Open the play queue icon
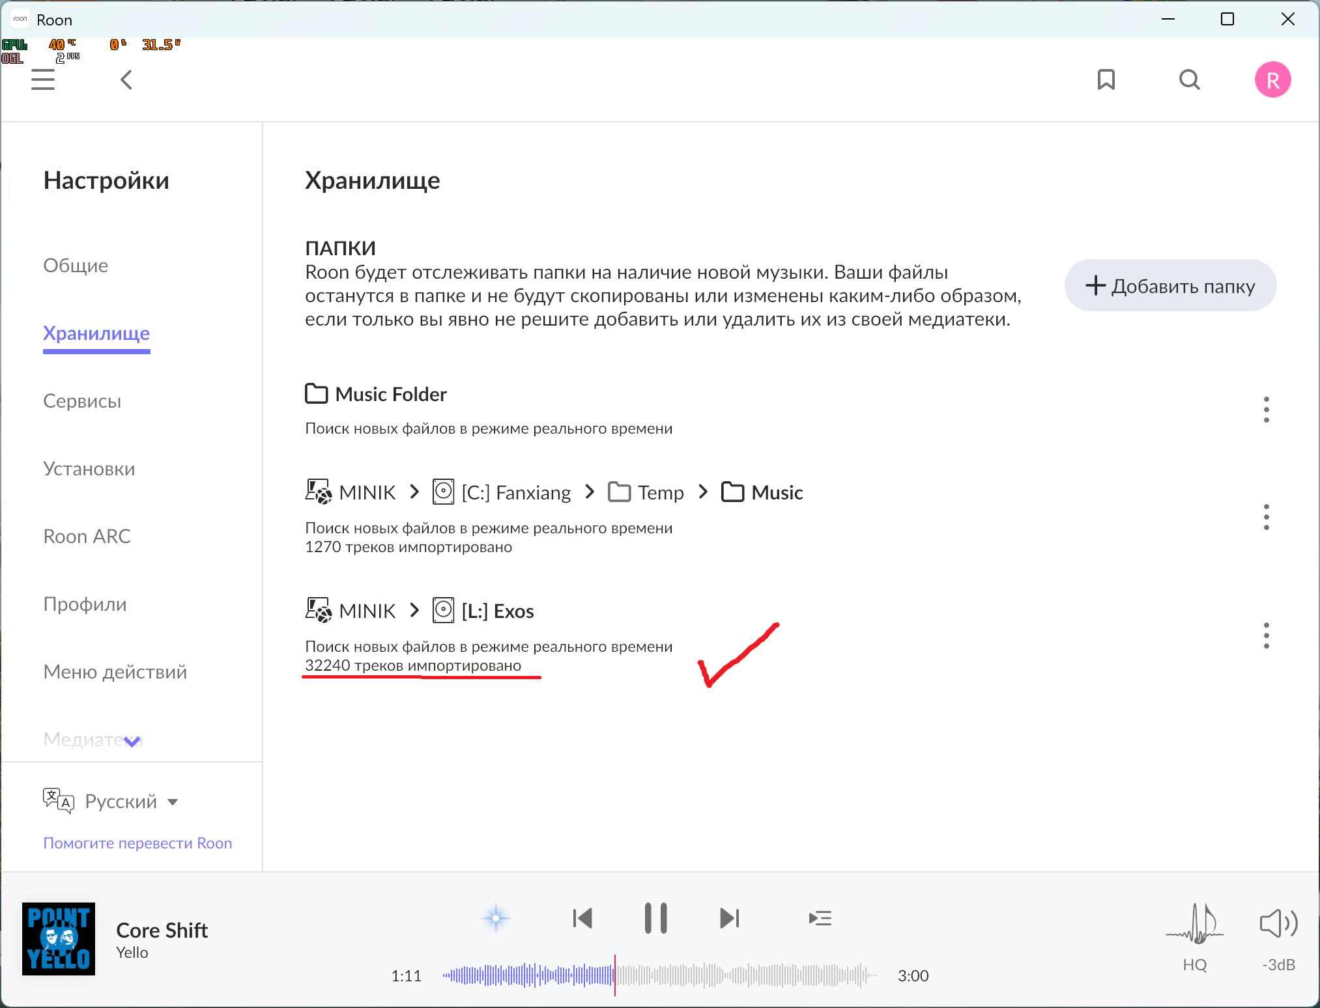Image resolution: width=1320 pixels, height=1008 pixels. (x=820, y=918)
